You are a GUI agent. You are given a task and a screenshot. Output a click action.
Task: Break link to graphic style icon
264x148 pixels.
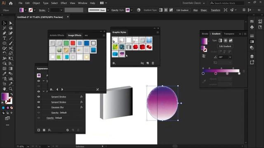coord(142,63)
